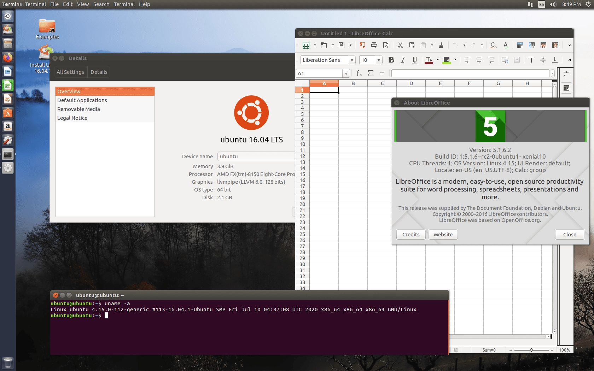Click the Center Vertically icon
Viewport: 594px width, 371px height.
tap(543, 60)
